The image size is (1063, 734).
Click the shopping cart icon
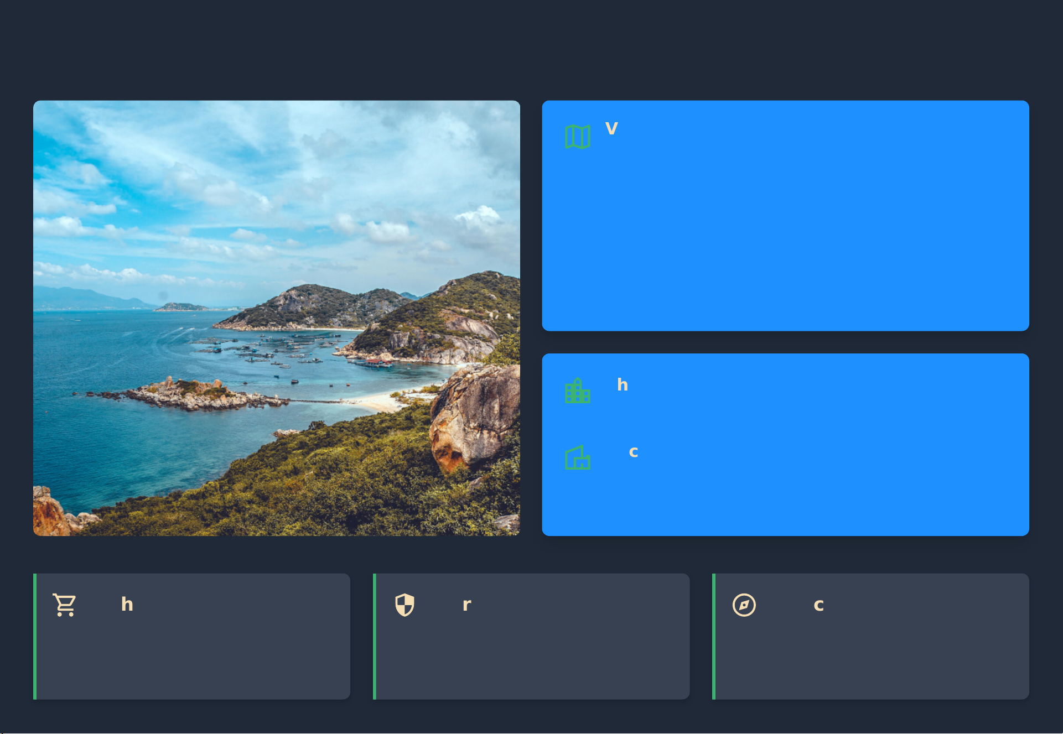click(65, 605)
